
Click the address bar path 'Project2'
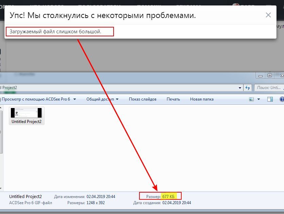10,88
